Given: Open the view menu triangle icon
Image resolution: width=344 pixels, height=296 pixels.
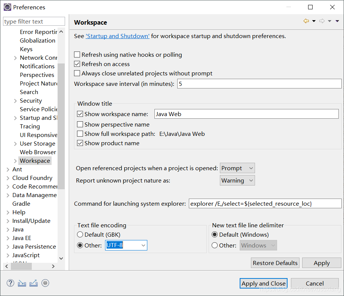Looking at the screenshot, I should [337, 21].
